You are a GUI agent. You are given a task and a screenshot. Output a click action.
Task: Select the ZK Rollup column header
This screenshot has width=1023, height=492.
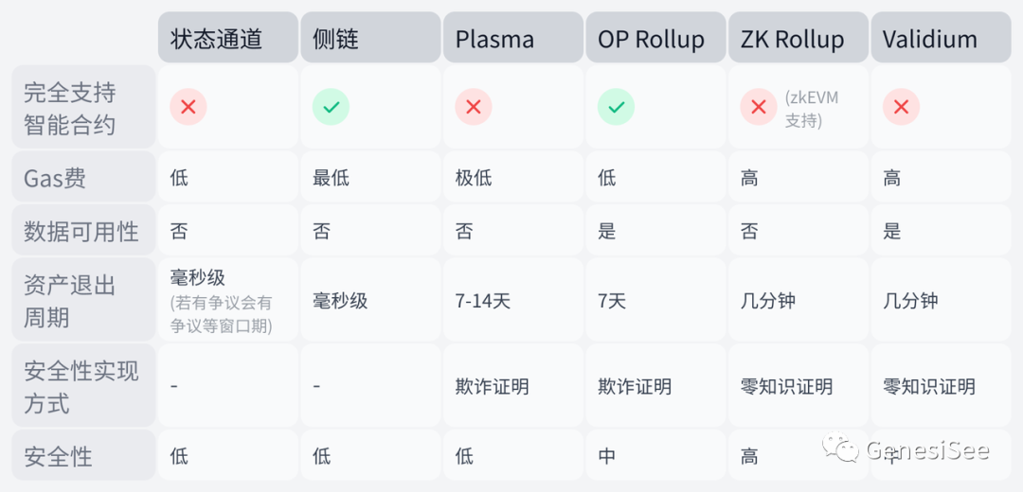coord(792,39)
